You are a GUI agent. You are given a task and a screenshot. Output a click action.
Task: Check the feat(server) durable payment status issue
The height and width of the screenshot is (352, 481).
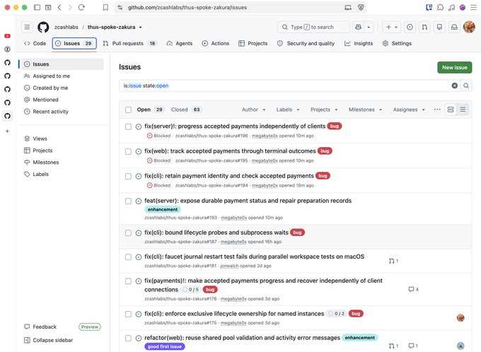coord(128,201)
